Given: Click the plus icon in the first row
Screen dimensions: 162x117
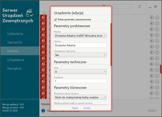Looking at the screenshot, I should coord(151,18).
